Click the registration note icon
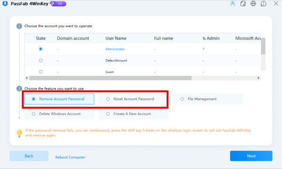 243,4
